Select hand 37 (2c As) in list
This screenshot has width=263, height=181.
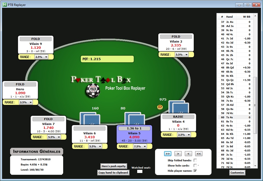(235, 22)
